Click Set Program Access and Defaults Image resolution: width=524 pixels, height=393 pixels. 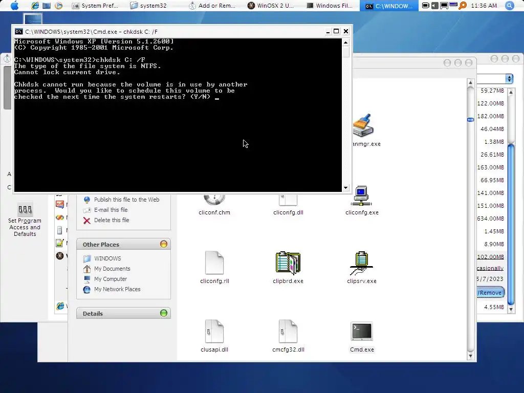click(25, 219)
